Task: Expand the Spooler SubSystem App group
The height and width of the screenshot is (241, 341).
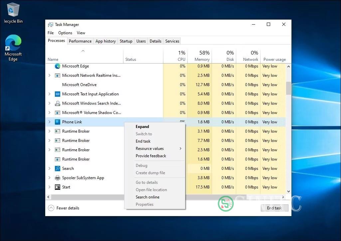Action: [49, 178]
